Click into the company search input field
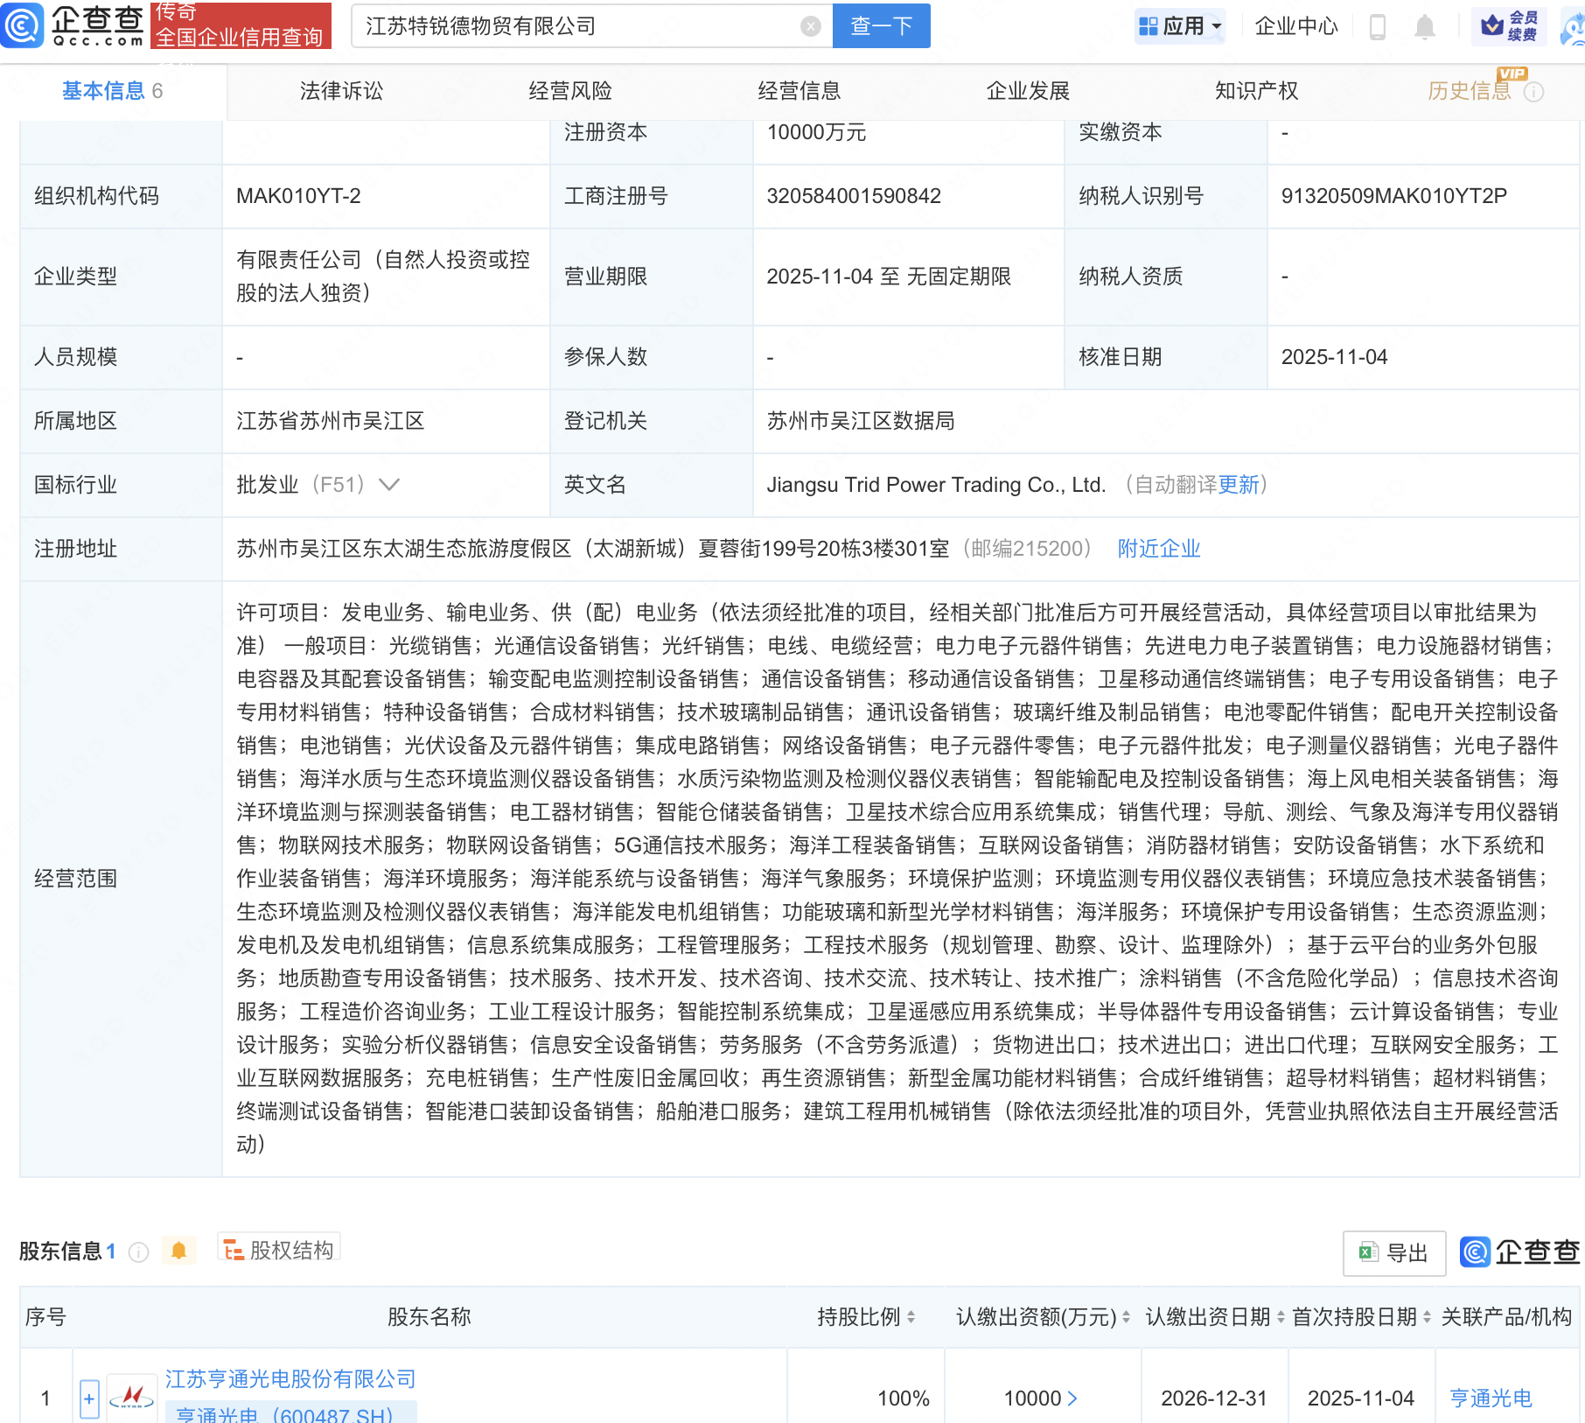The width and height of the screenshot is (1585, 1423). 577,26
